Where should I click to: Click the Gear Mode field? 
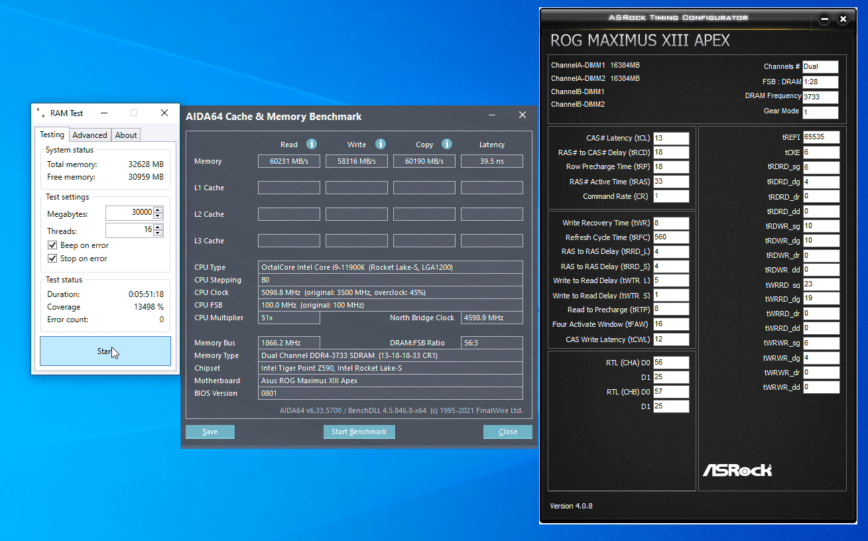point(820,112)
